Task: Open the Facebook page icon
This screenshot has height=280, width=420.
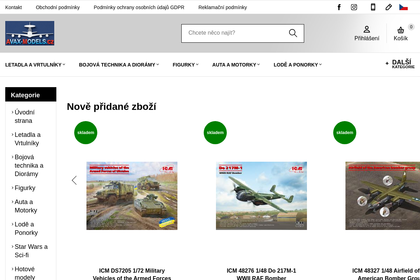Action: click(x=339, y=7)
